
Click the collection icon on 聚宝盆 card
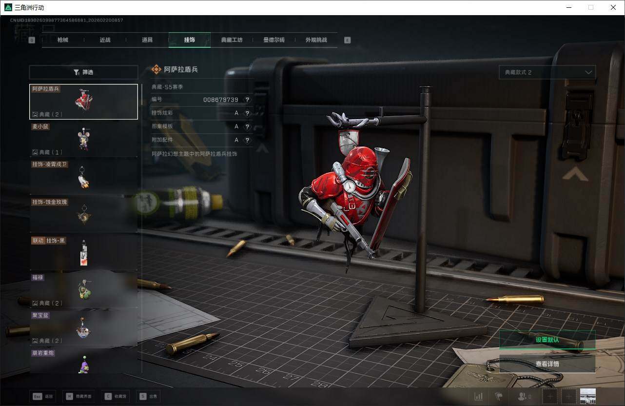coord(35,341)
